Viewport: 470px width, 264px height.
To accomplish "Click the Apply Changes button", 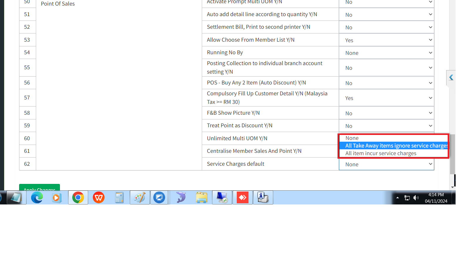I will pos(39,188).
